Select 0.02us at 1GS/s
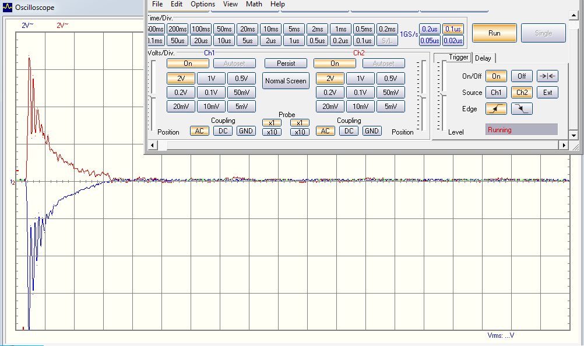This screenshot has height=346, width=584. click(453, 41)
